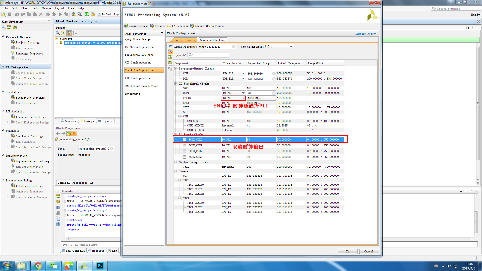Click the Photoshop icon in Windows taskbar
Image resolution: width=482 pixels, height=271 pixels.
point(100,266)
